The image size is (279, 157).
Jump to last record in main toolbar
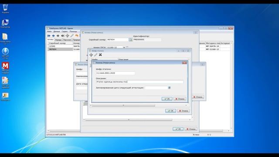pyautogui.click(x=62, y=36)
